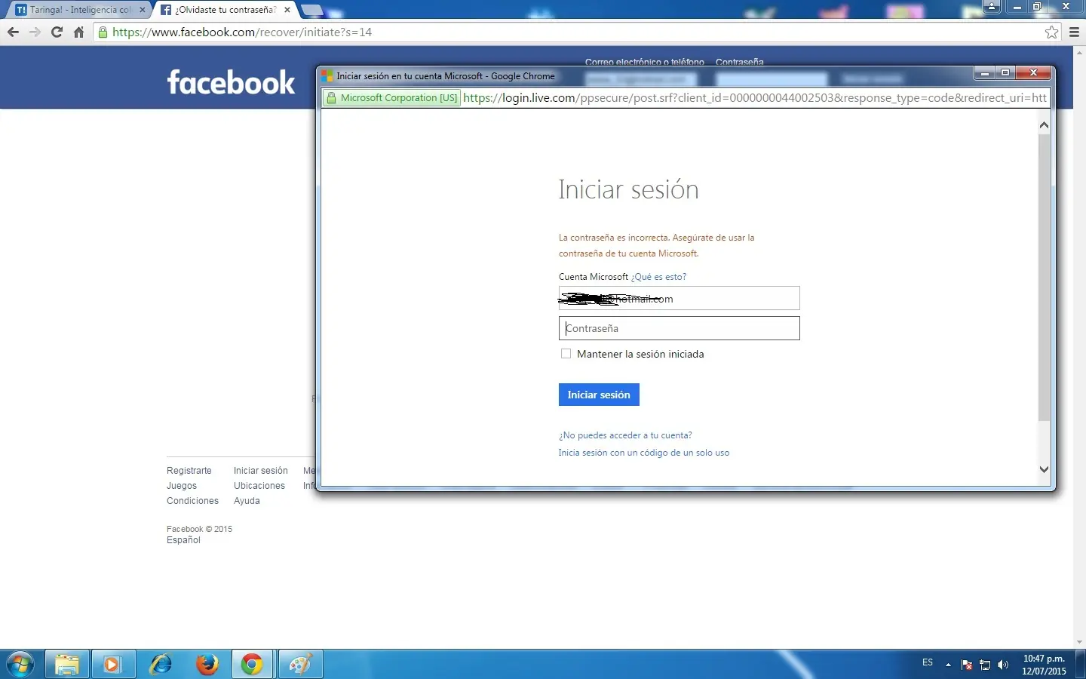The height and width of the screenshot is (679, 1086).
Task: Show hidden tray icons arrow
Action: pyautogui.click(x=948, y=665)
